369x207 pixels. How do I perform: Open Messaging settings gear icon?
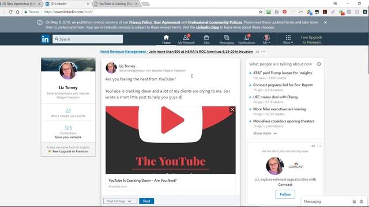362,201
